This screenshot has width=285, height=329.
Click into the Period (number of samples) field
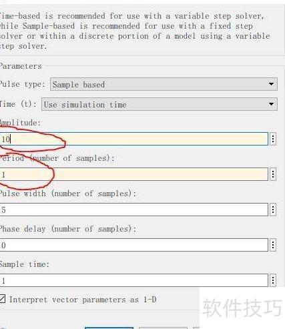click(134, 174)
